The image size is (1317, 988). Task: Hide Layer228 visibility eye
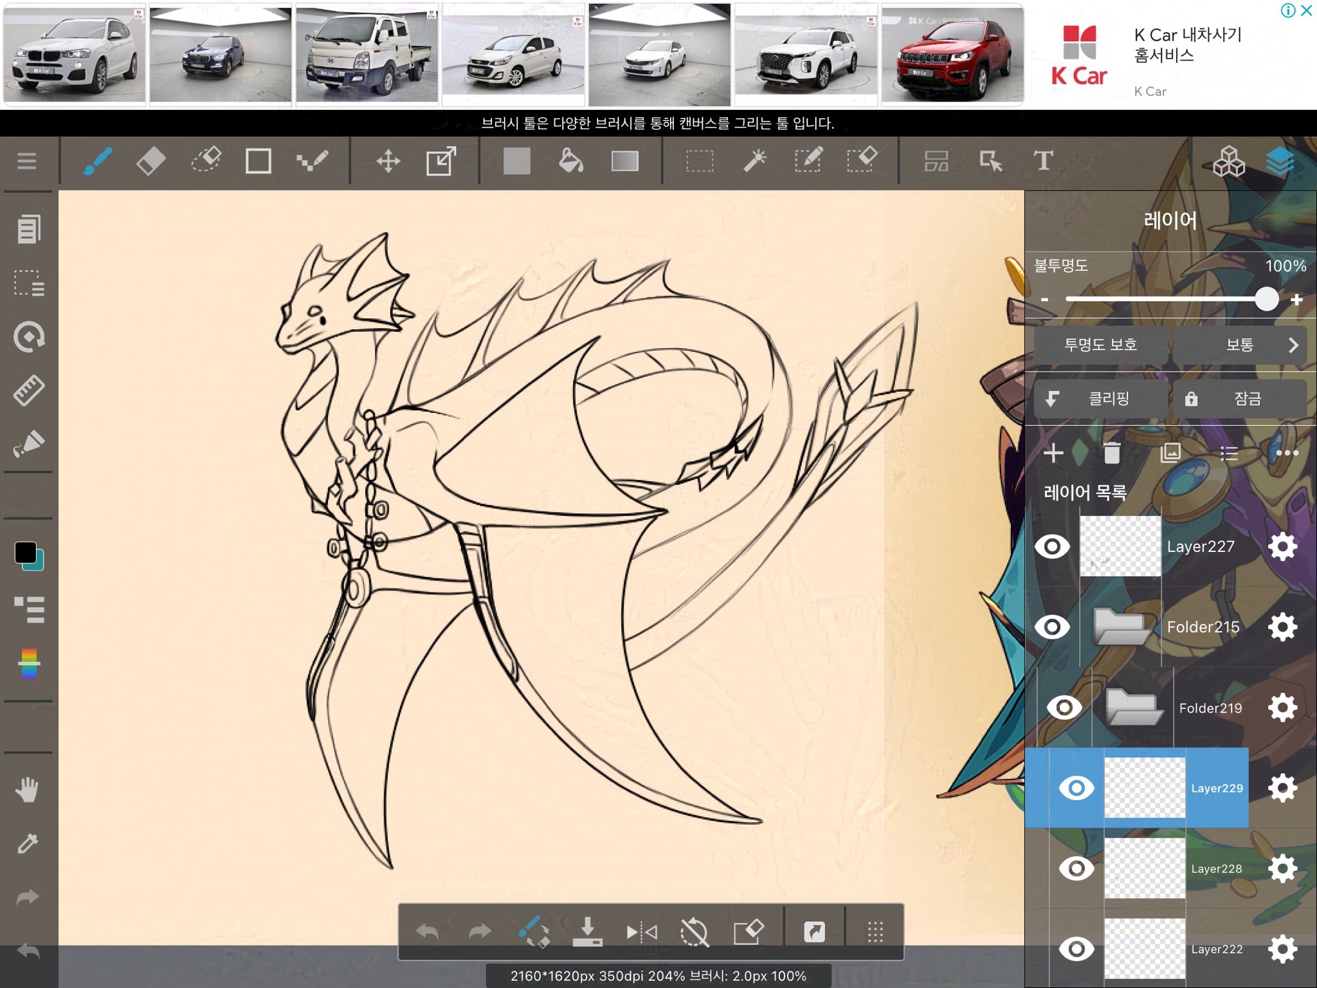click(1076, 869)
